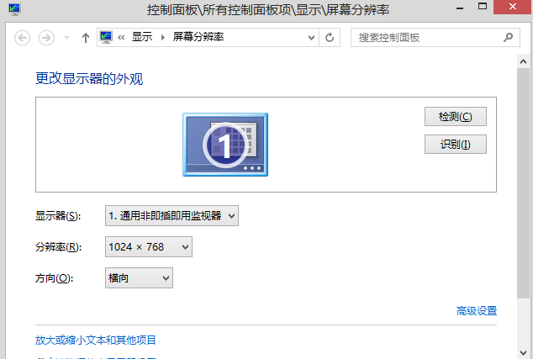The image size is (533, 359).
Task: Select the monitor 1 display thumbnail
Action: tap(225, 145)
